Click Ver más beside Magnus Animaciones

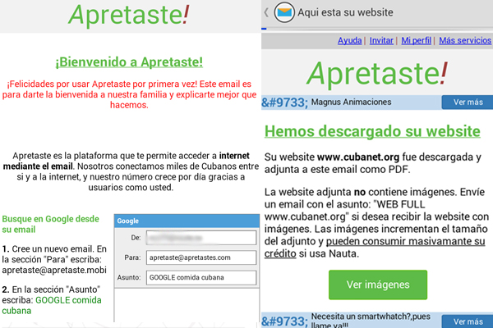tap(468, 102)
